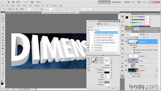
Task: Select the Gradient tool
Action: [x=3, y=49]
